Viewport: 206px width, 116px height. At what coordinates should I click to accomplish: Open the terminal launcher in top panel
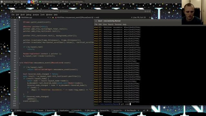point(36,2)
